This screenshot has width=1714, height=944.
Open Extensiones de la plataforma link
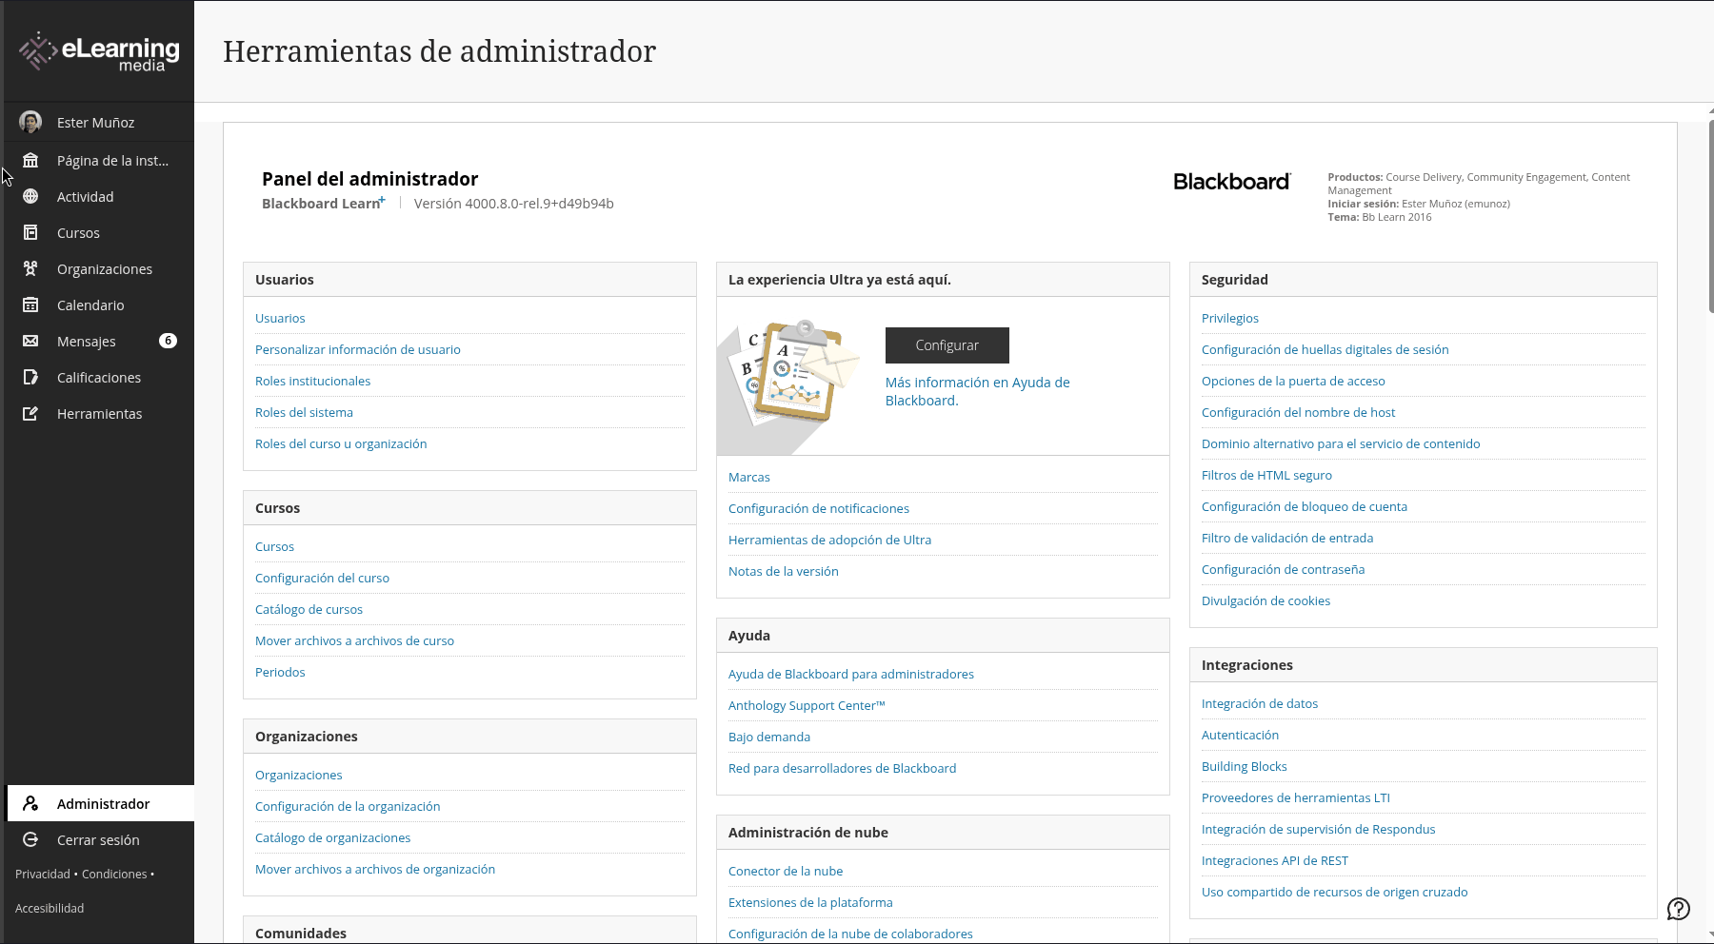810,902
